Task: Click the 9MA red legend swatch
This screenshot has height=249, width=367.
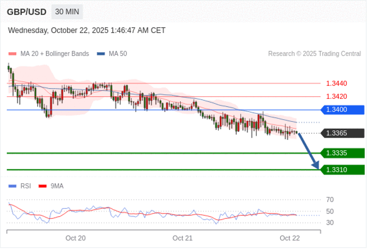Action: [43, 186]
